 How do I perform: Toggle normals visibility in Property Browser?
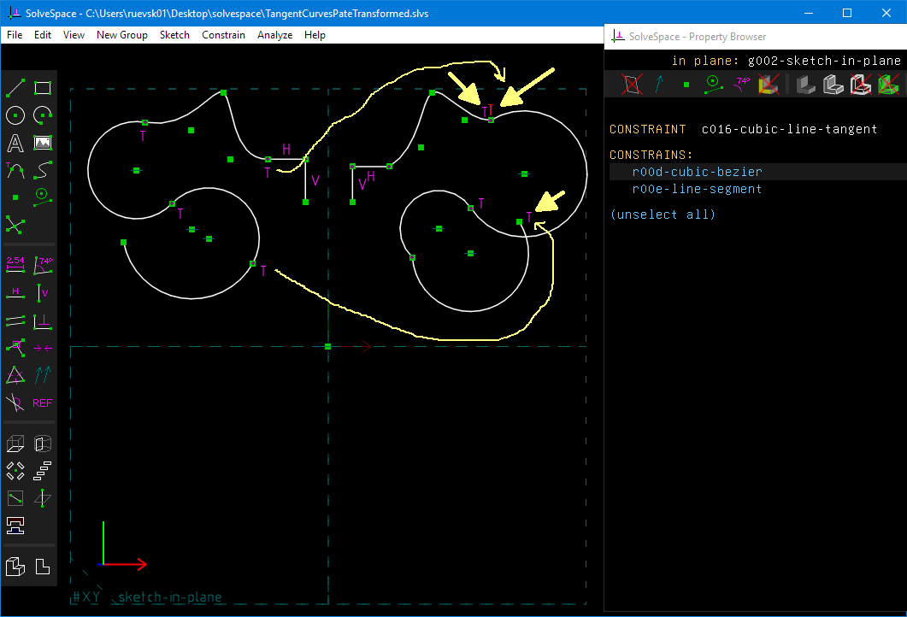[659, 85]
